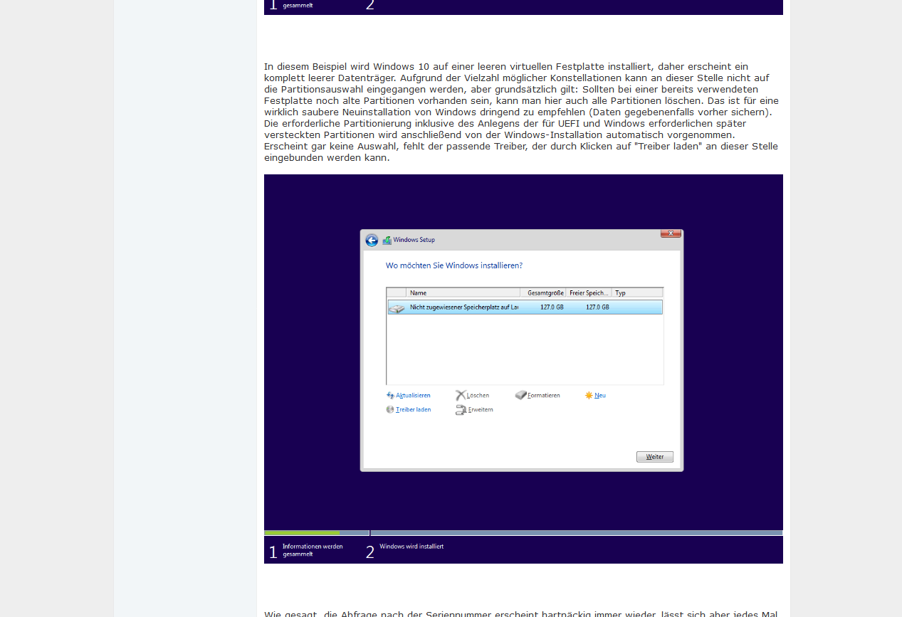This screenshot has height=617, width=902.
Task: Sort by the Name column header
Action: pyautogui.click(x=463, y=292)
